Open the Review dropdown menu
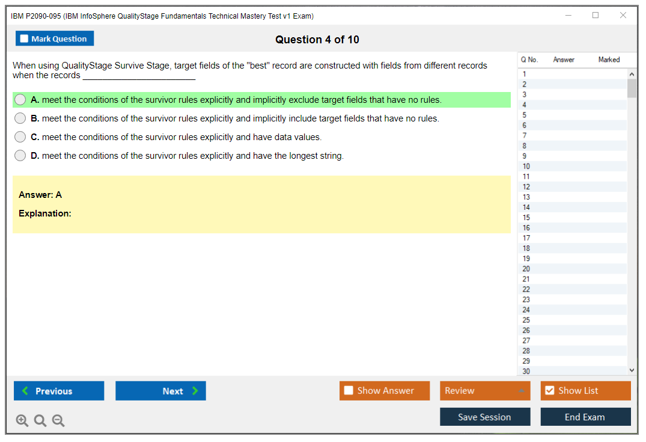Image resolution: width=646 pixels, height=442 pixels. click(x=485, y=391)
